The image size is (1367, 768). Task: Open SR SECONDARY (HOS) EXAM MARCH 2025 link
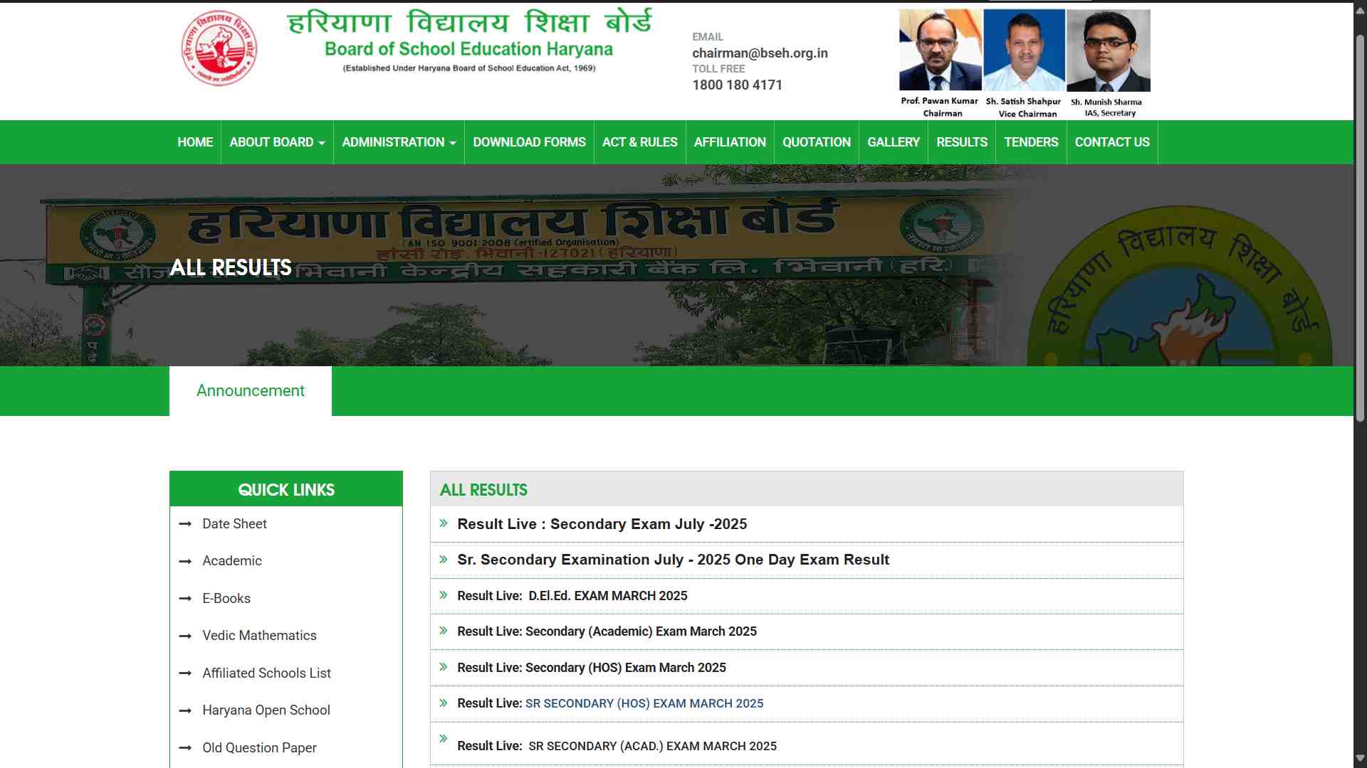tap(644, 703)
